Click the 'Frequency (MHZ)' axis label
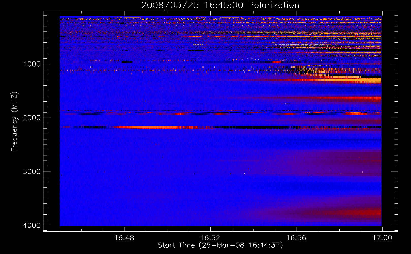The width and height of the screenshot is (411, 254). point(14,122)
